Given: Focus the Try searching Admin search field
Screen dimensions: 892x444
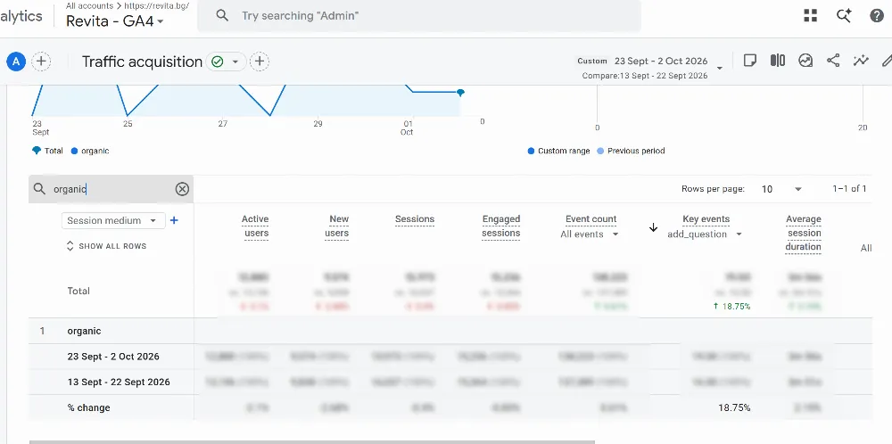Looking at the screenshot, I should 419,15.
